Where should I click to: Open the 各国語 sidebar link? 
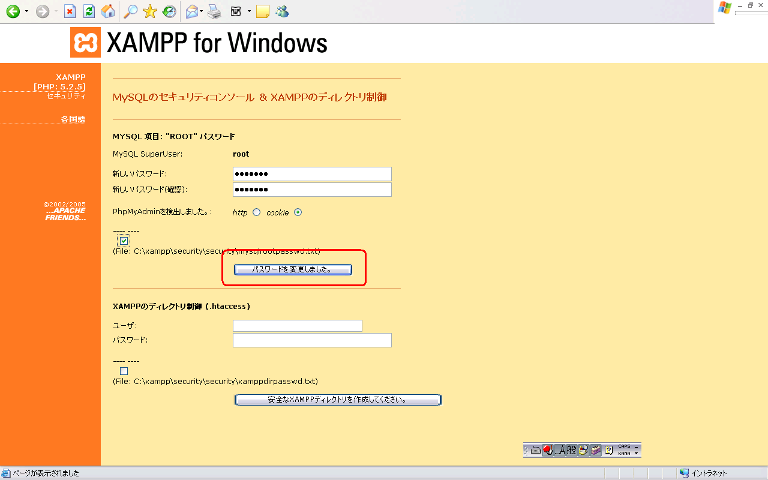pyautogui.click(x=73, y=119)
